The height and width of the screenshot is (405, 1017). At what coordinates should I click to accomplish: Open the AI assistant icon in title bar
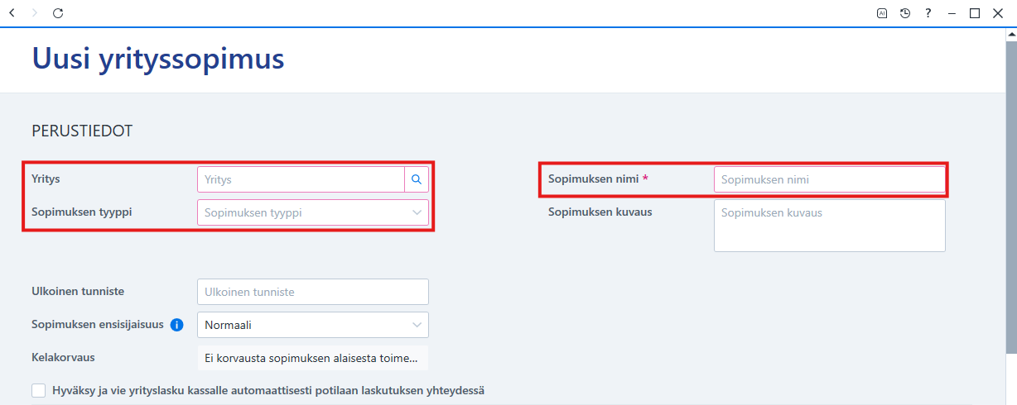point(882,13)
